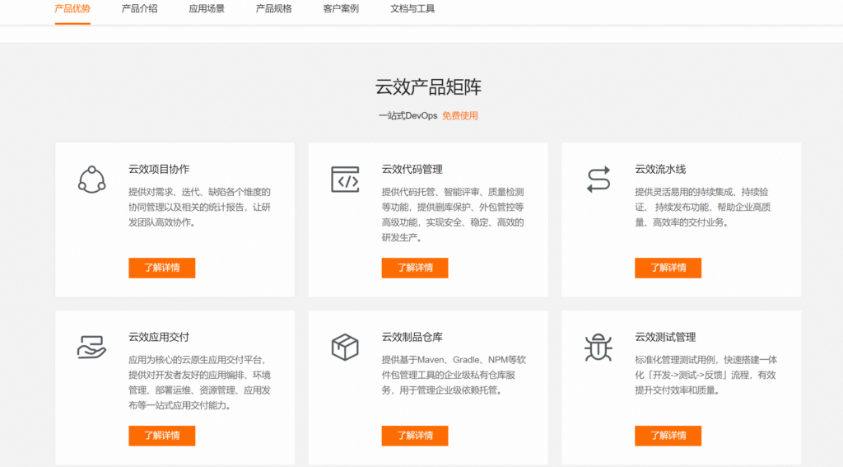Click 了解详情 under 云效测试管理
Image resolution: width=843 pixels, height=467 pixels.
click(x=668, y=436)
